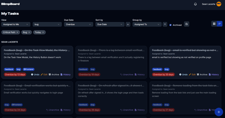Open the bug tag filter dropdown

[47, 24]
